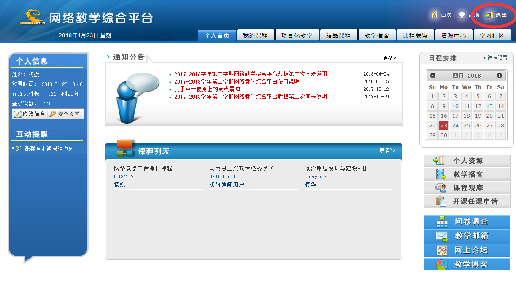
Task: Expand notices with 更多>> in 通知公告
Action: tap(390, 58)
